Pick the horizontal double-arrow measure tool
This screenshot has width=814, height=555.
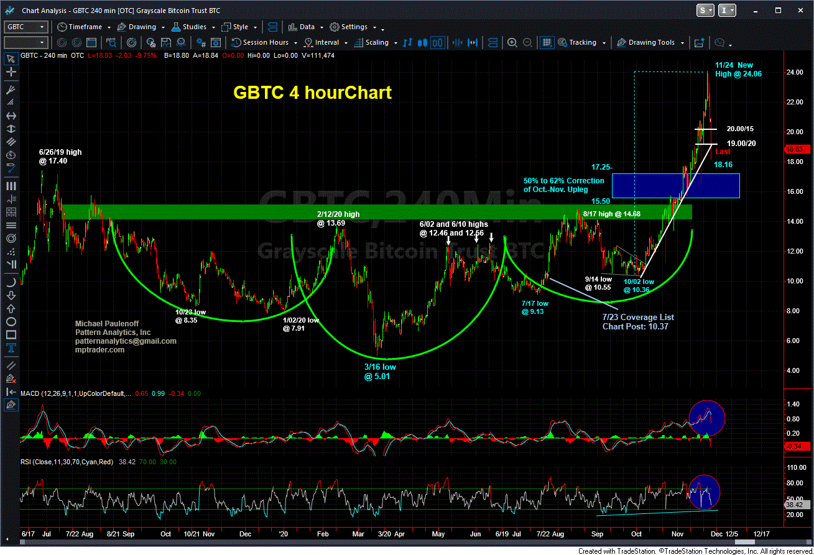[11, 116]
